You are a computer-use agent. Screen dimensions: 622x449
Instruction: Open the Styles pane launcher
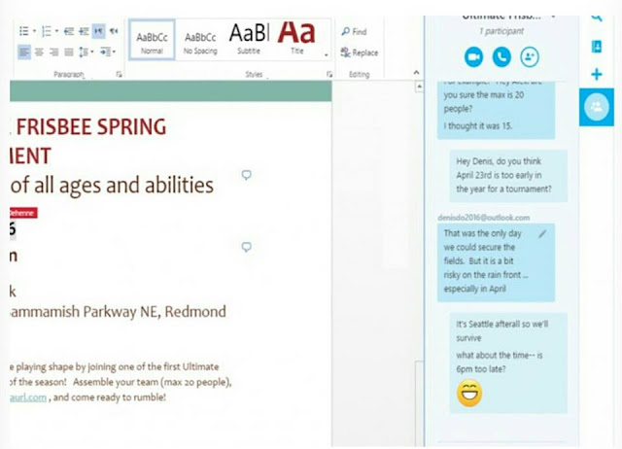(328, 74)
